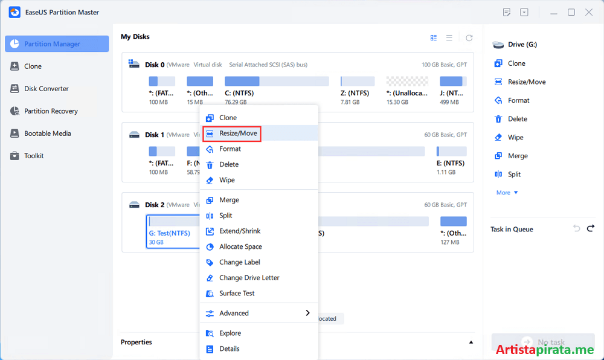Click Delete in the Drive G panel
This screenshot has width=604, height=360.
pyautogui.click(x=515, y=118)
